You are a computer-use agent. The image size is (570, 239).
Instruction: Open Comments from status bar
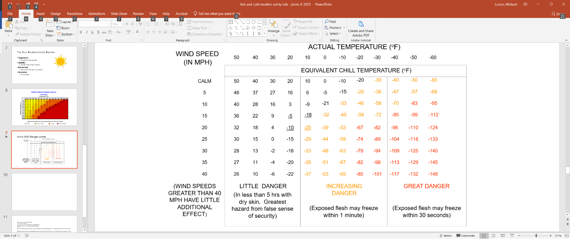(466, 236)
